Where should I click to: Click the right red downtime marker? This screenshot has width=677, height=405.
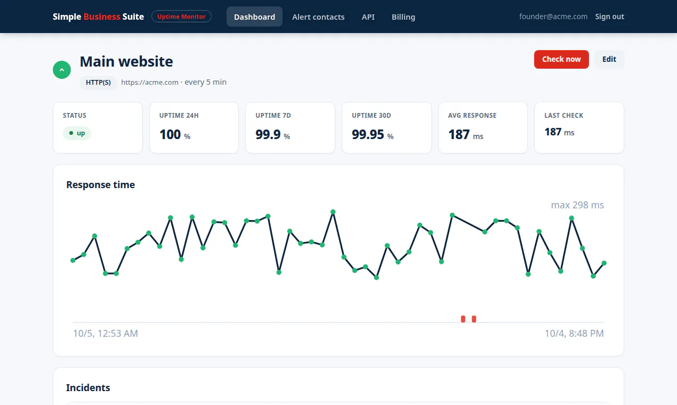(474, 319)
